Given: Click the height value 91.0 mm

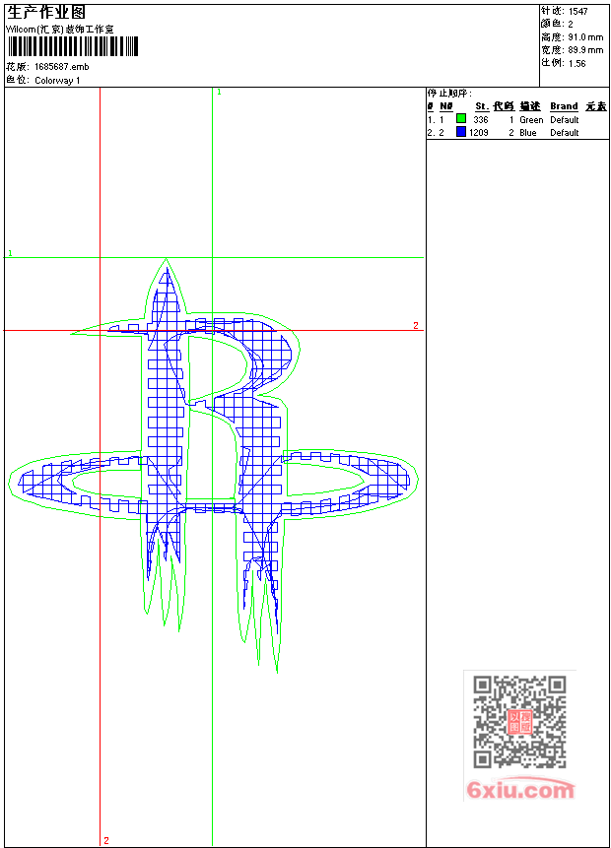Looking at the screenshot, I should [585, 37].
